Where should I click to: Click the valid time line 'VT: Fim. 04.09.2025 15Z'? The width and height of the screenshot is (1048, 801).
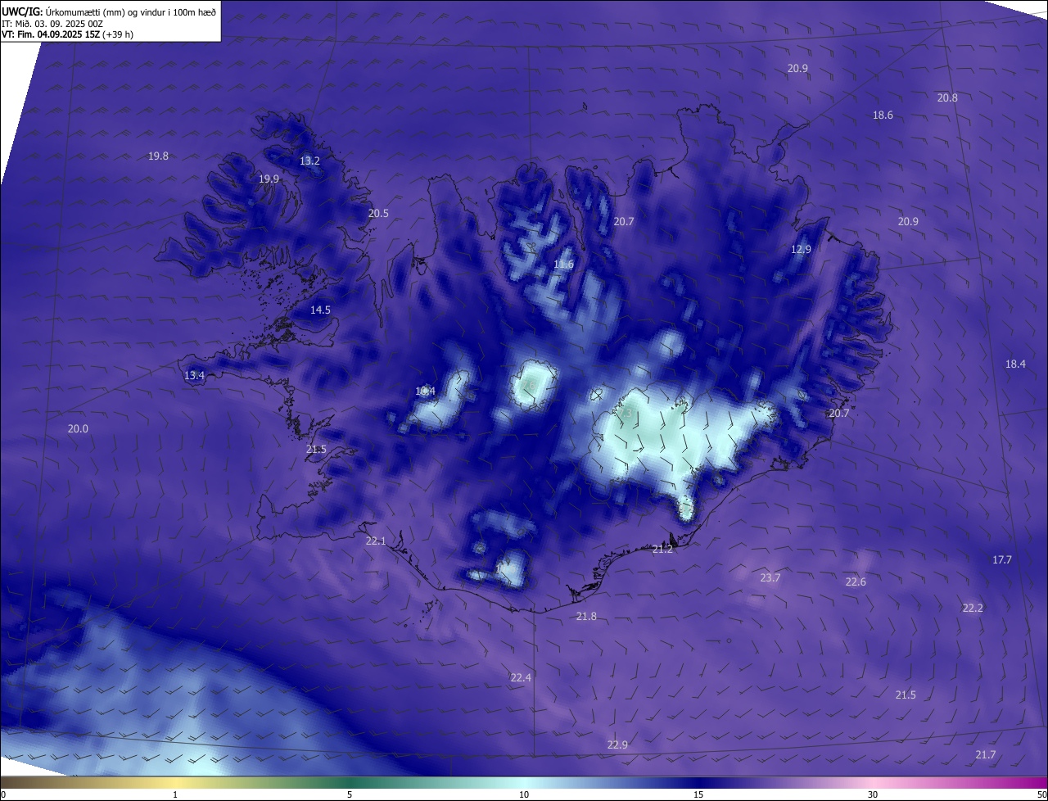(x=50, y=35)
